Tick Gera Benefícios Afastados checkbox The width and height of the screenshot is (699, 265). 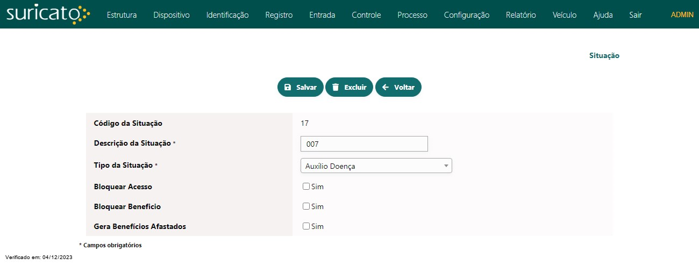pos(306,226)
